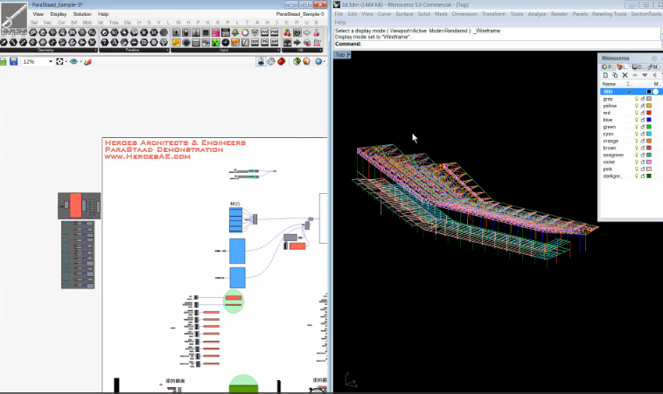This screenshot has height=394, width=663.
Task: Click the Name column header in Layers
Action: [x=610, y=84]
